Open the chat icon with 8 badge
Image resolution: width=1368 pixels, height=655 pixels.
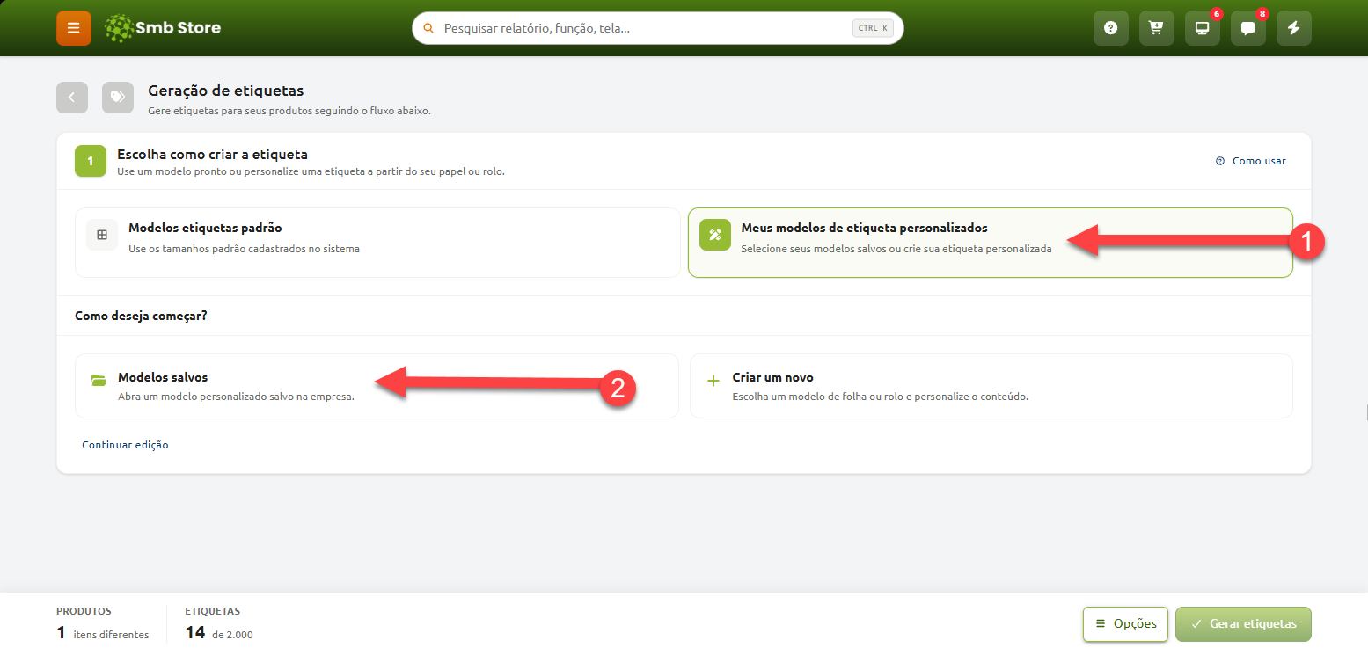point(1248,28)
